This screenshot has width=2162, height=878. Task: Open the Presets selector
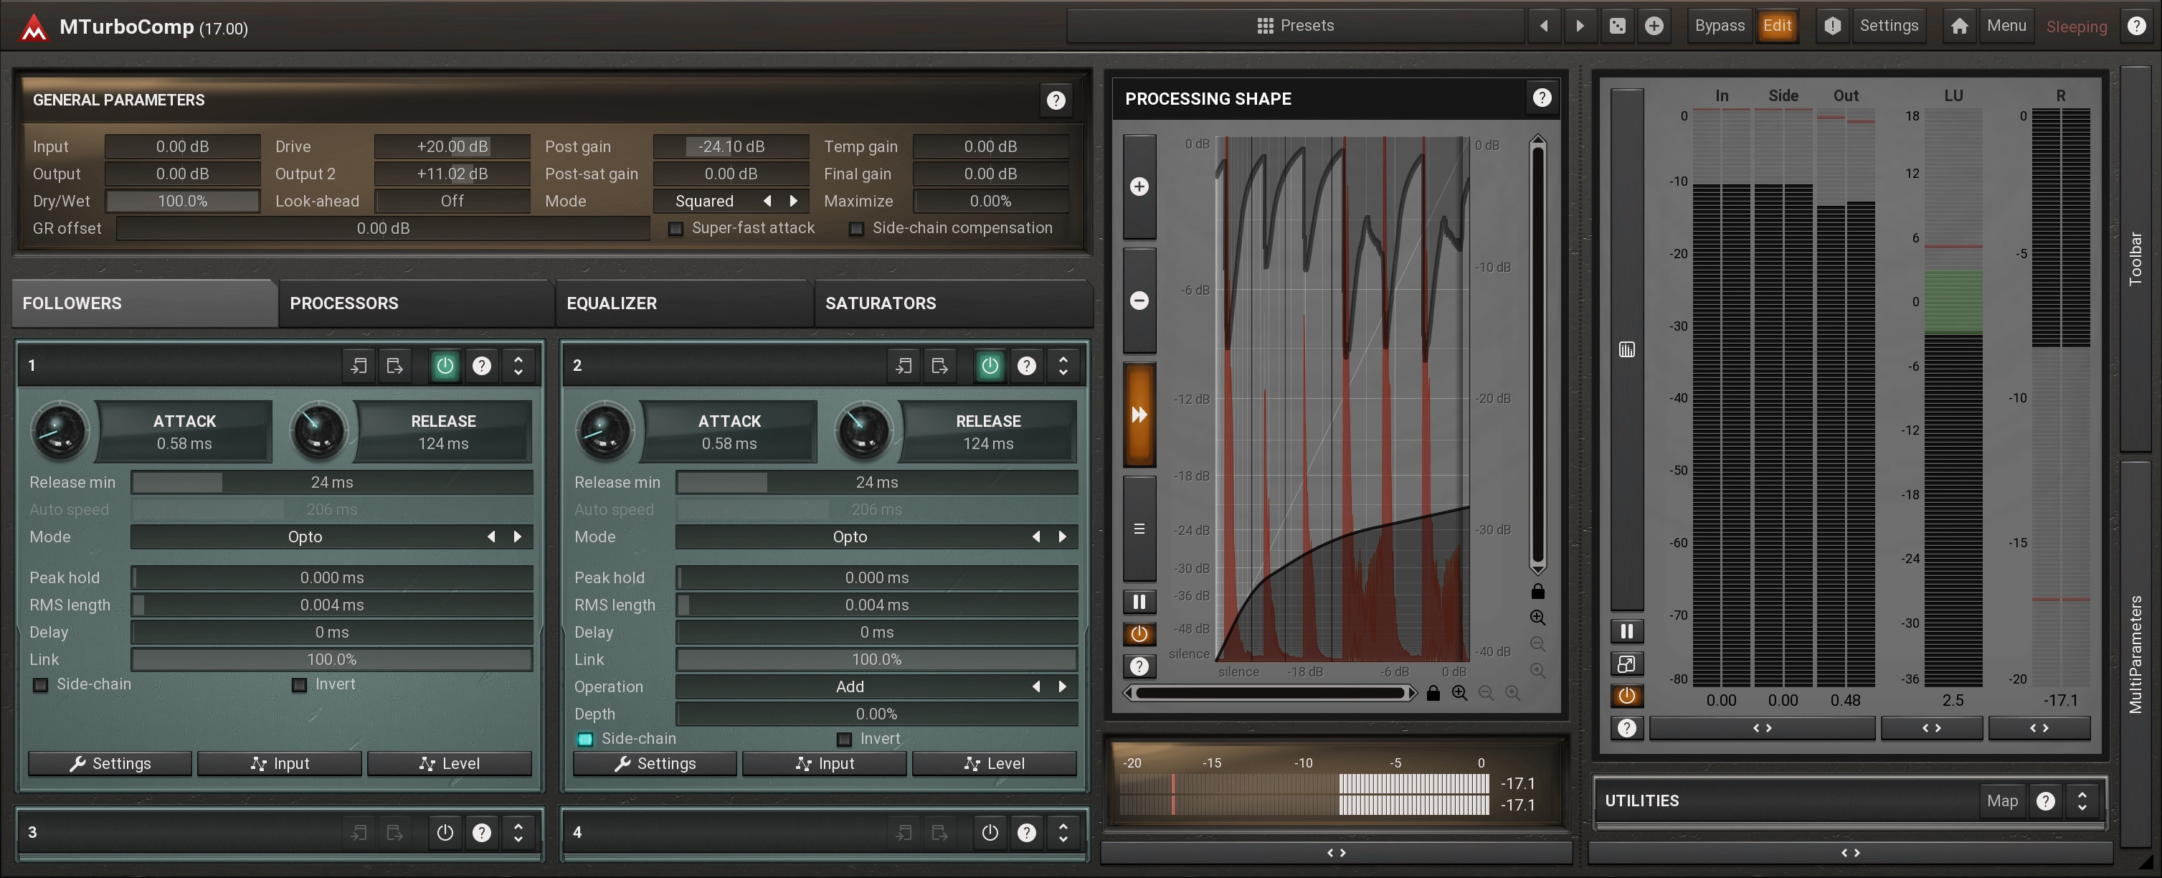[x=1295, y=26]
